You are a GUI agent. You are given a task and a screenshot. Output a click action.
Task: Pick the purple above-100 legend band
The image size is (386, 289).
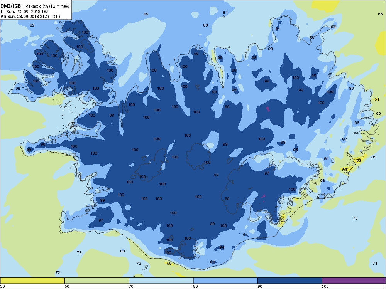tap(354, 281)
